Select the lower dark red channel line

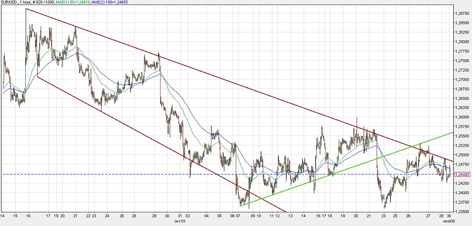(x=157, y=142)
